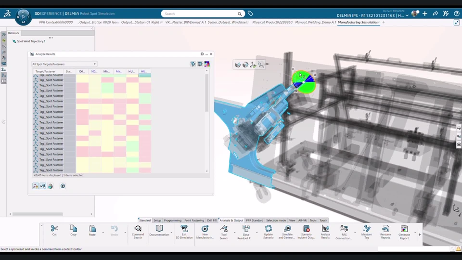
Task: Click Generate Report icon
Action: [404, 232]
